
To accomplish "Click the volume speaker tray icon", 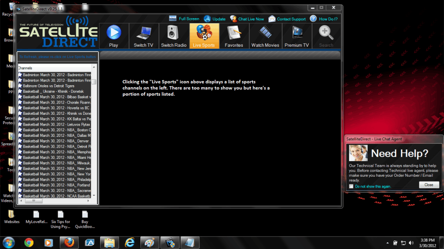I will tap(411, 243).
